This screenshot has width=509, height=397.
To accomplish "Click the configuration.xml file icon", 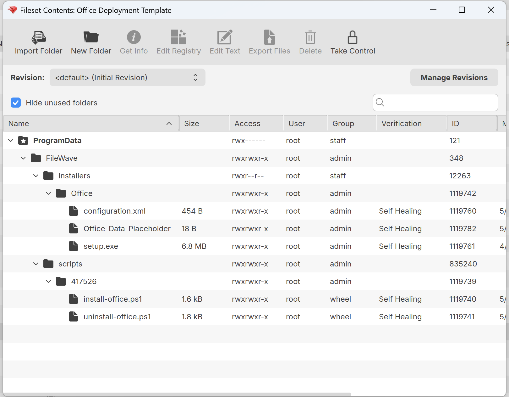I will [74, 211].
